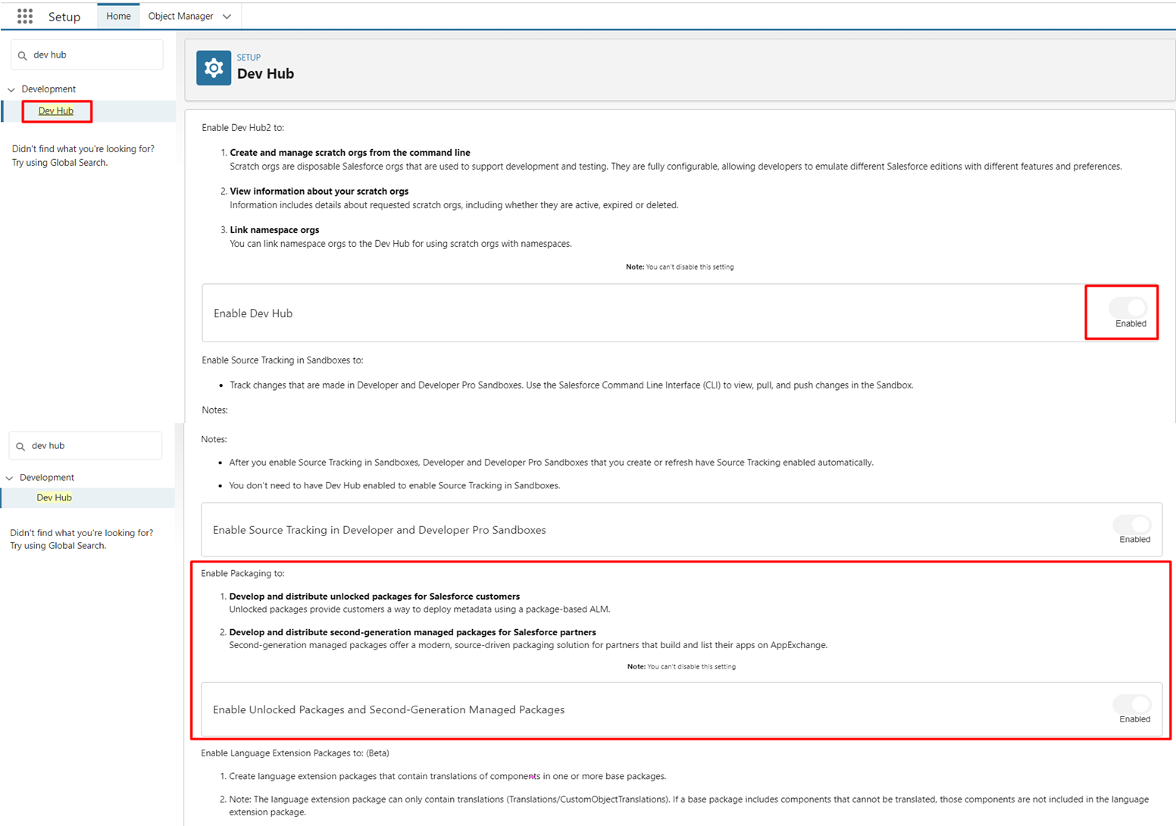Select Dev Hub in the lower sidebar

(x=55, y=497)
